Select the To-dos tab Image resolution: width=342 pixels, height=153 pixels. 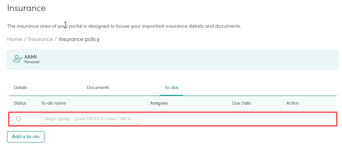(x=172, y=87)
